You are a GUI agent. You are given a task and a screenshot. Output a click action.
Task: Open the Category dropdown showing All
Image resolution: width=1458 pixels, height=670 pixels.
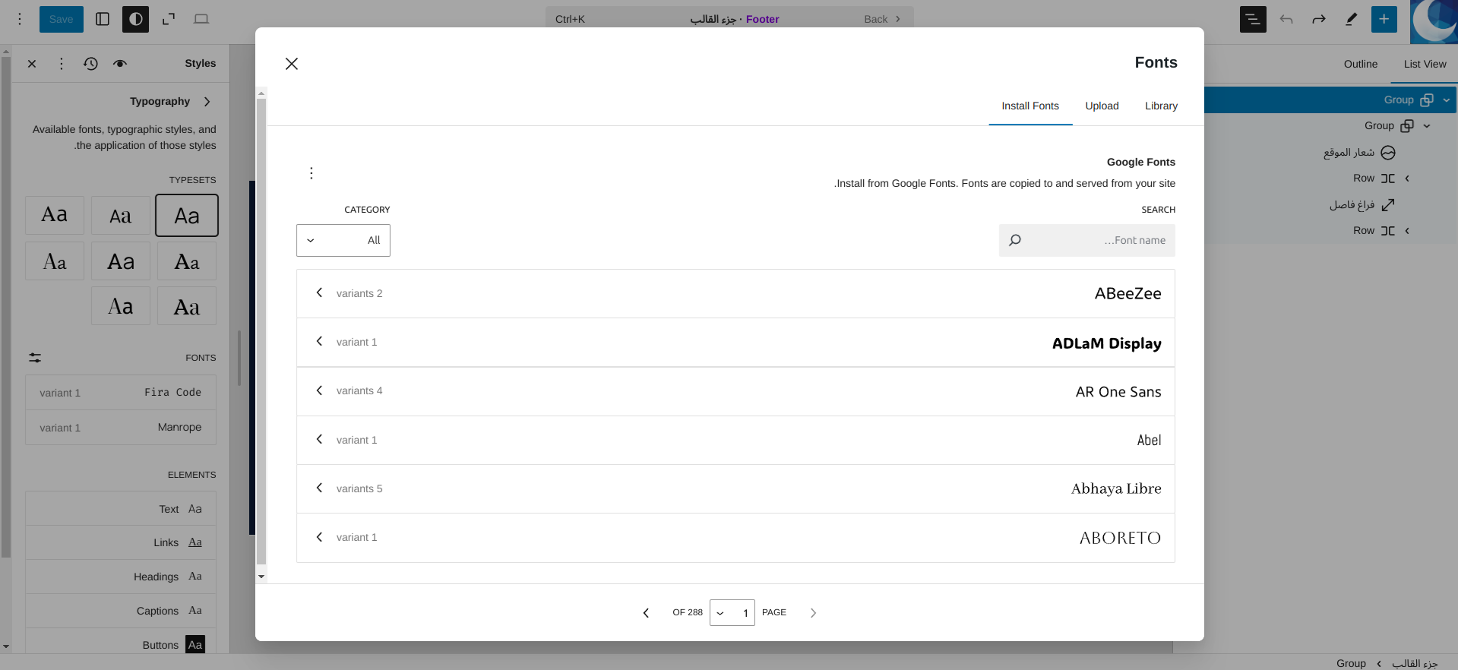click(343, 240)
